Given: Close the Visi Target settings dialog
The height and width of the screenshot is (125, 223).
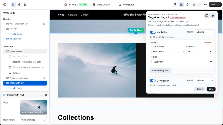Looking at the screenshot, I should (213, 16).
